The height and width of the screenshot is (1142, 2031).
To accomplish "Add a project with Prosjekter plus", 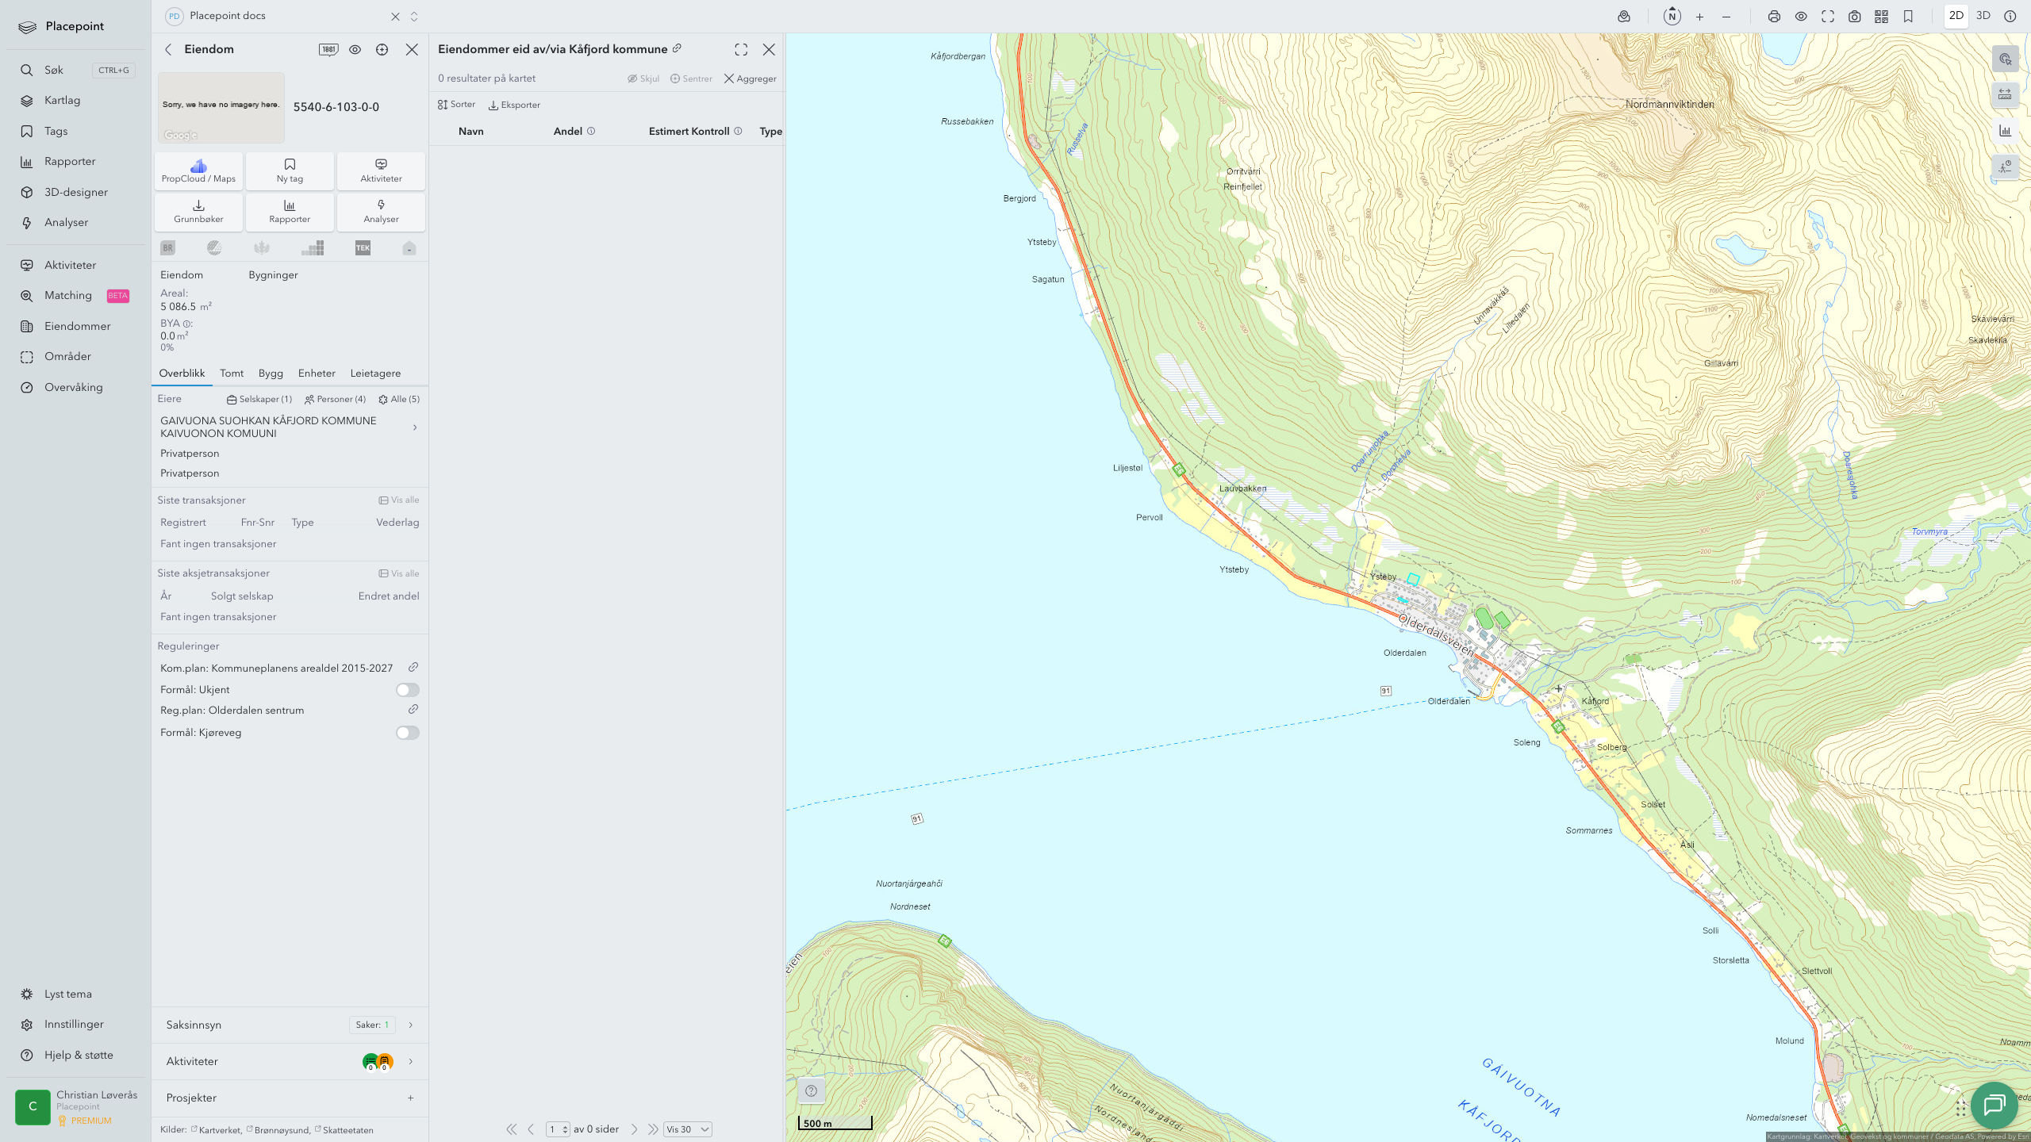I will (x=410, y=1098).
